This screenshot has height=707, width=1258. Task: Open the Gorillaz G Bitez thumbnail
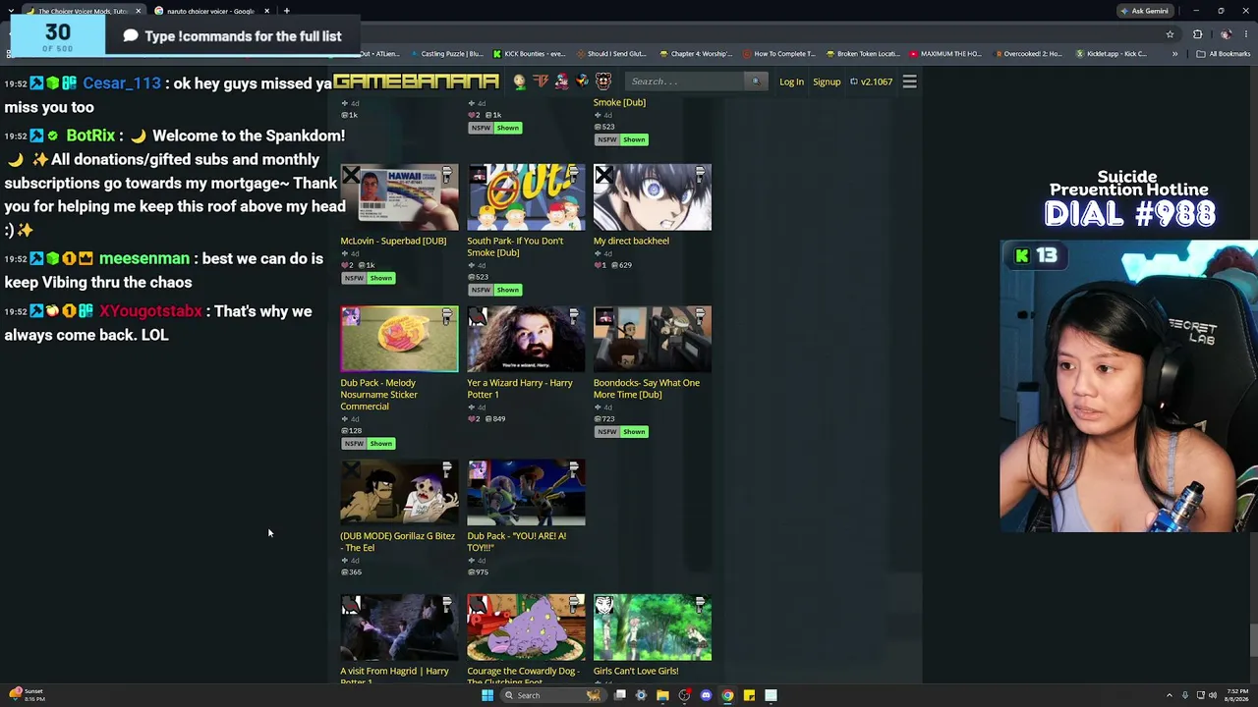[x=399, y=493]
